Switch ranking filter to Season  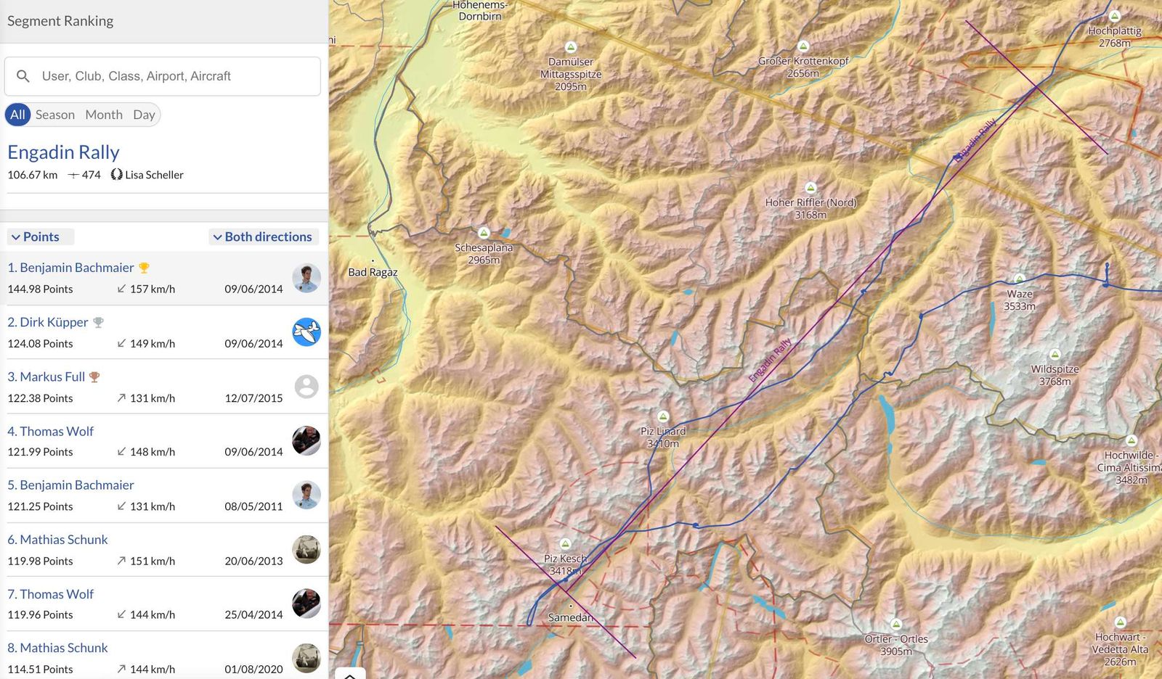(x=55, y=115)
